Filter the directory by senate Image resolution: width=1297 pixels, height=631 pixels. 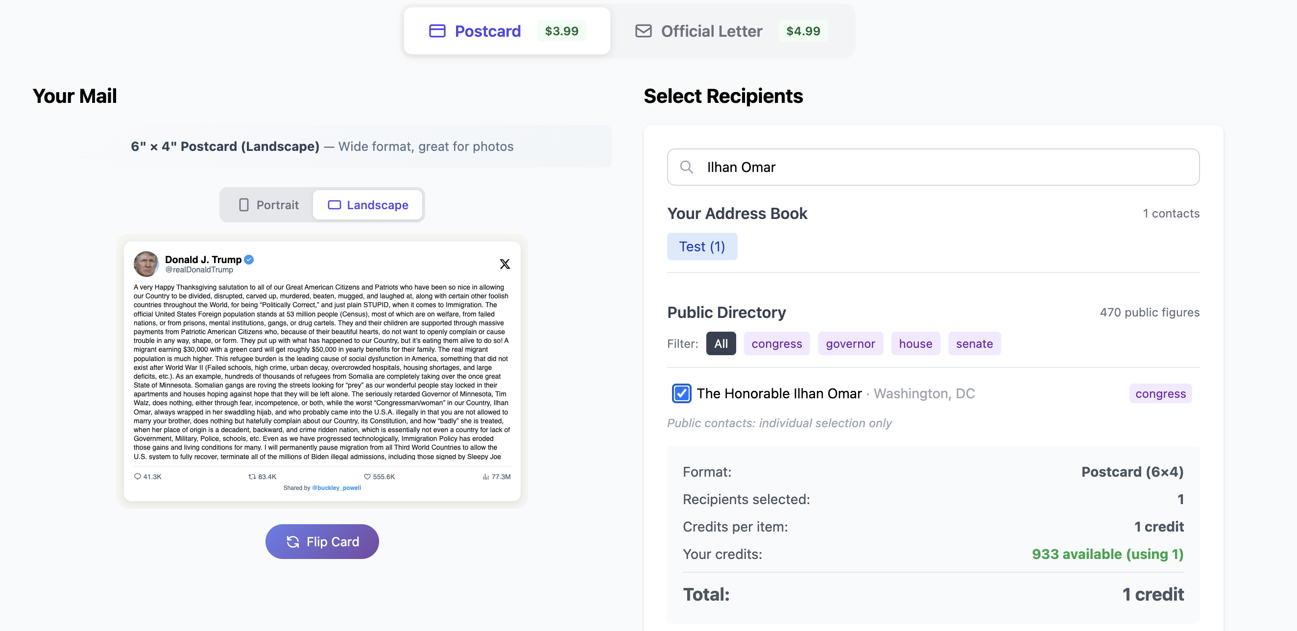pos(974,343)
